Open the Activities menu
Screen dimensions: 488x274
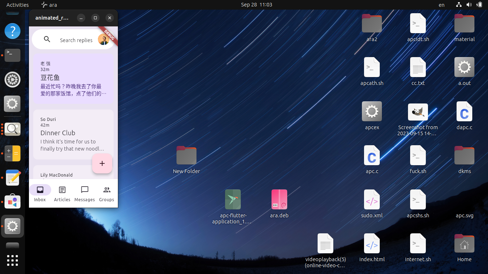[x=17, y=5]
